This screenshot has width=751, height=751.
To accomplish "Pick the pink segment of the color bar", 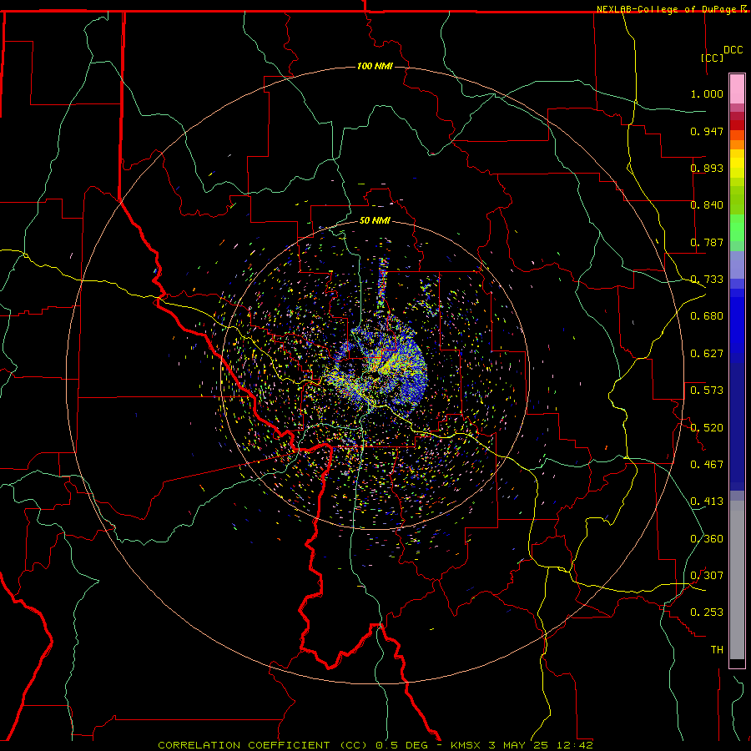I will (x=737, y=89).
